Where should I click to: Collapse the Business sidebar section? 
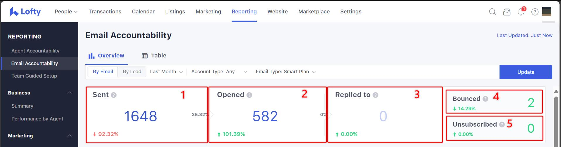coord(69,93)
